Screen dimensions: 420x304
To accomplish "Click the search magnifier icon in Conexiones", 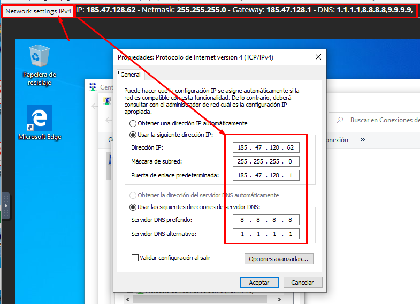I will pyautogui.click(x=340, y=120).
